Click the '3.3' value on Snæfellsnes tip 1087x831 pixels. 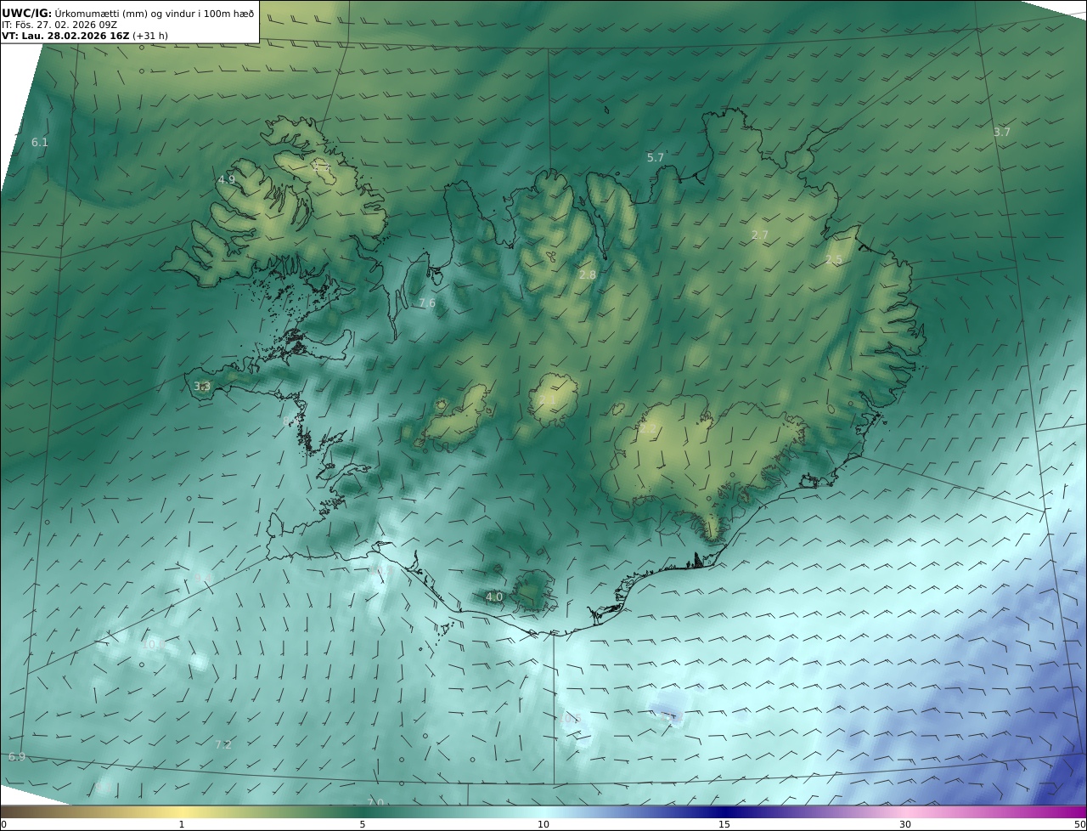point(202,387)
